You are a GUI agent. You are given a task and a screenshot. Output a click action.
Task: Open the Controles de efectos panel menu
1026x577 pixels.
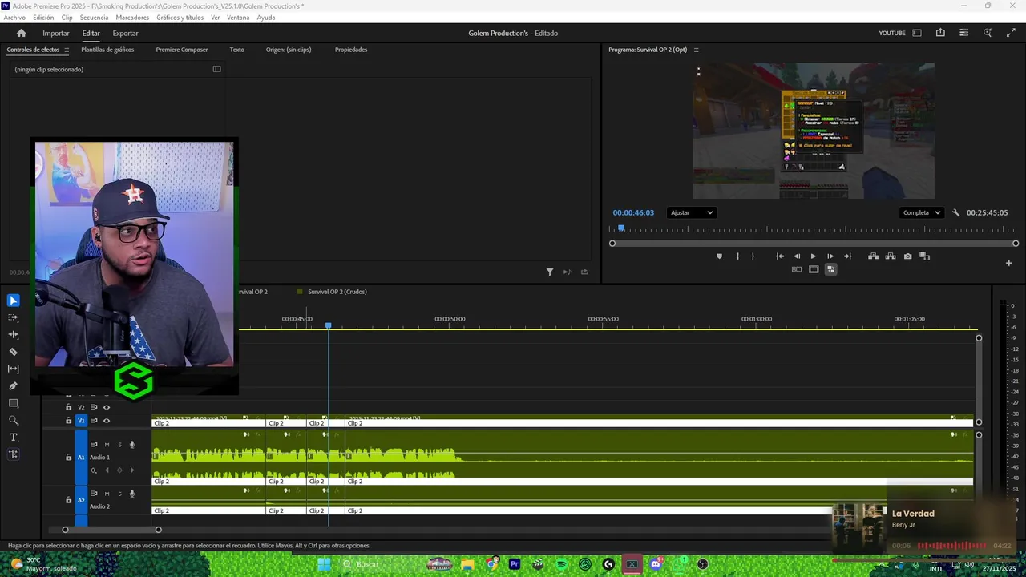67,50
